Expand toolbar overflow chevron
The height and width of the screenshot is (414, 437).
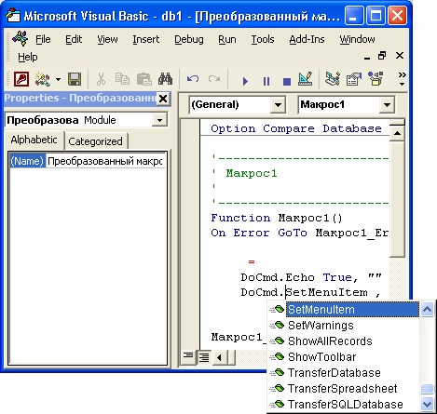point(402,79)
